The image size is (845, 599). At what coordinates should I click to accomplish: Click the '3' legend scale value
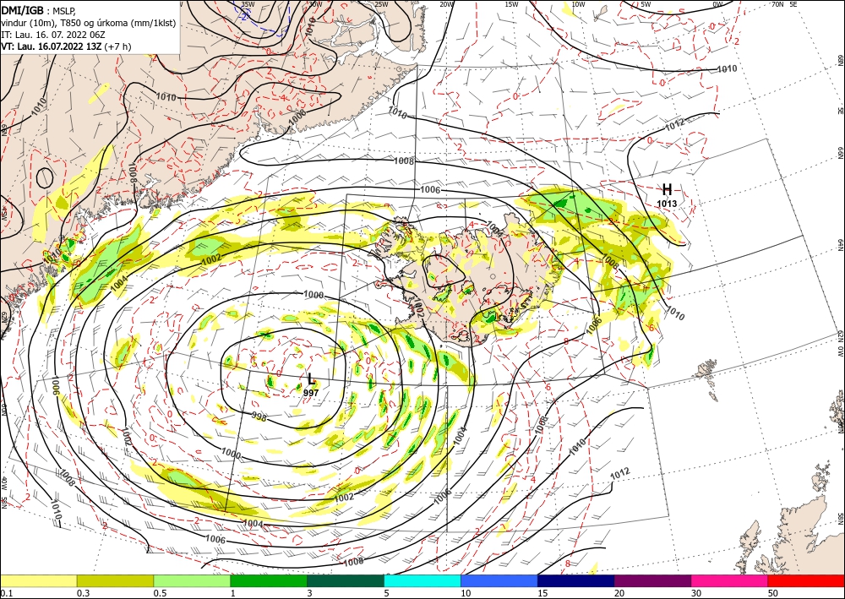[x=310, y=592]
